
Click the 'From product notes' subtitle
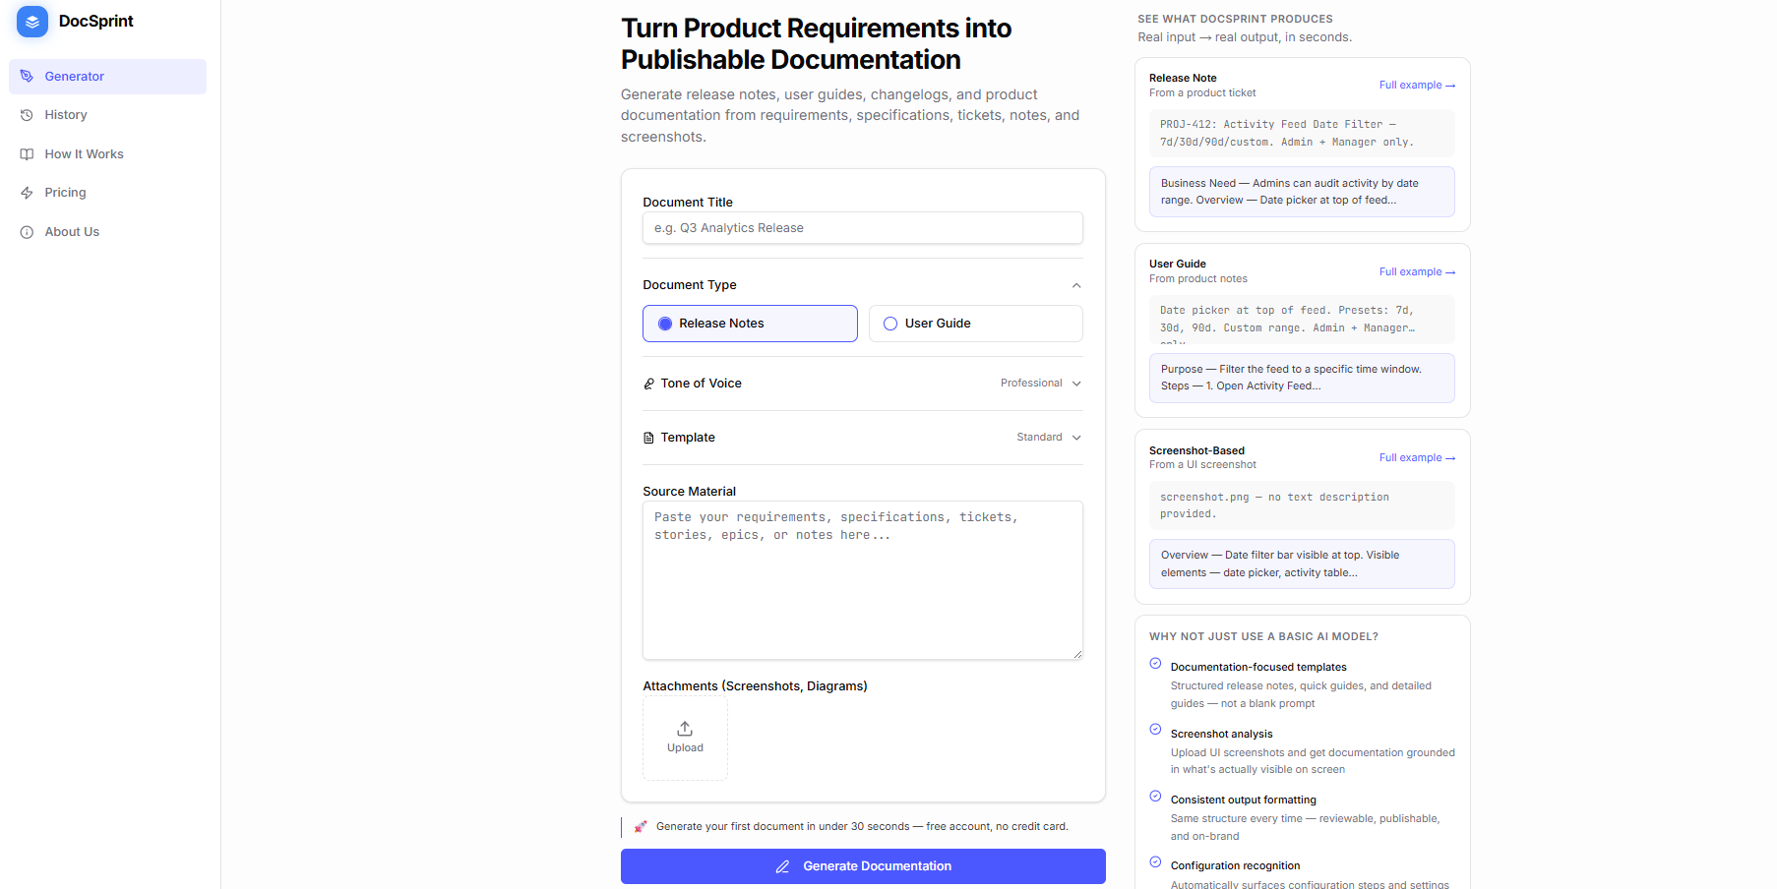coord(1198,279)
